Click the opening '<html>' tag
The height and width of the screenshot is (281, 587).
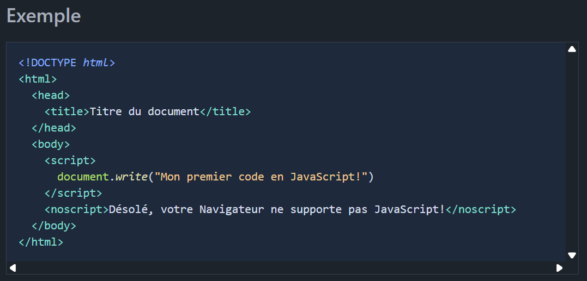[38, 79]
